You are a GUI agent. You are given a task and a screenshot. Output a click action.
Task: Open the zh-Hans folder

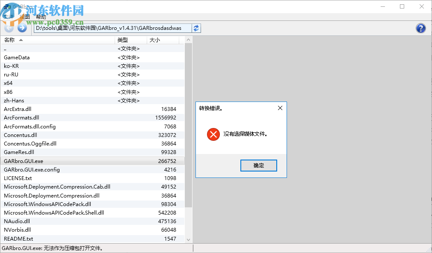coord(15,100)
